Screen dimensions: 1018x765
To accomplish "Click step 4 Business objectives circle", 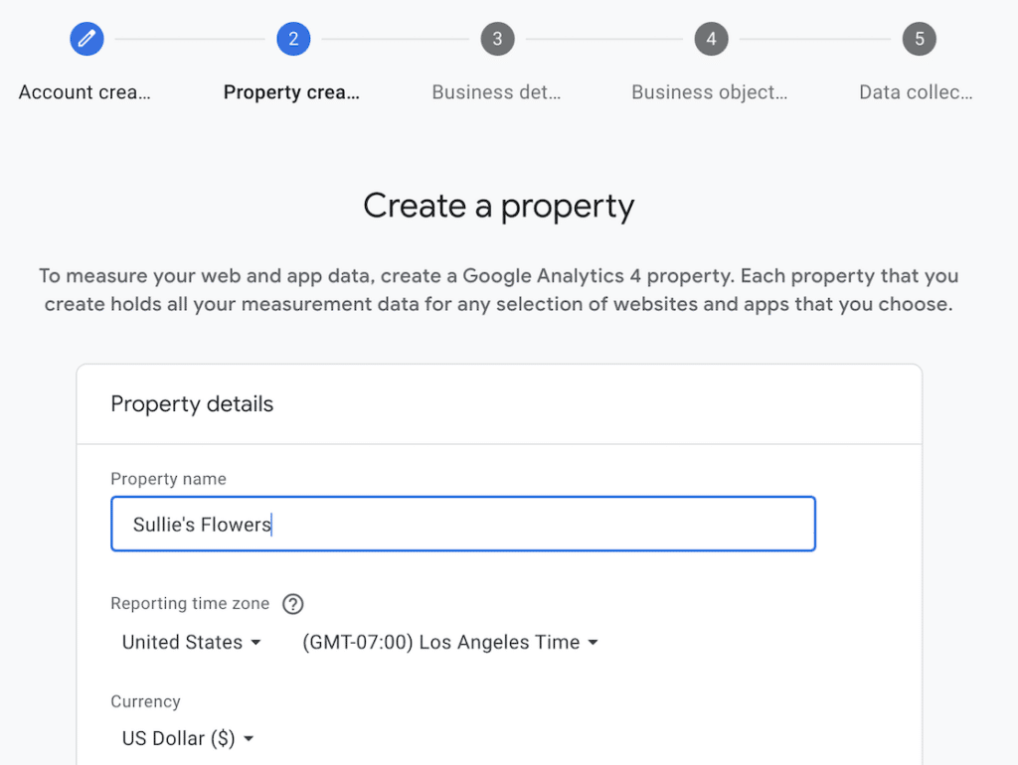I will (x=711, y=39).
